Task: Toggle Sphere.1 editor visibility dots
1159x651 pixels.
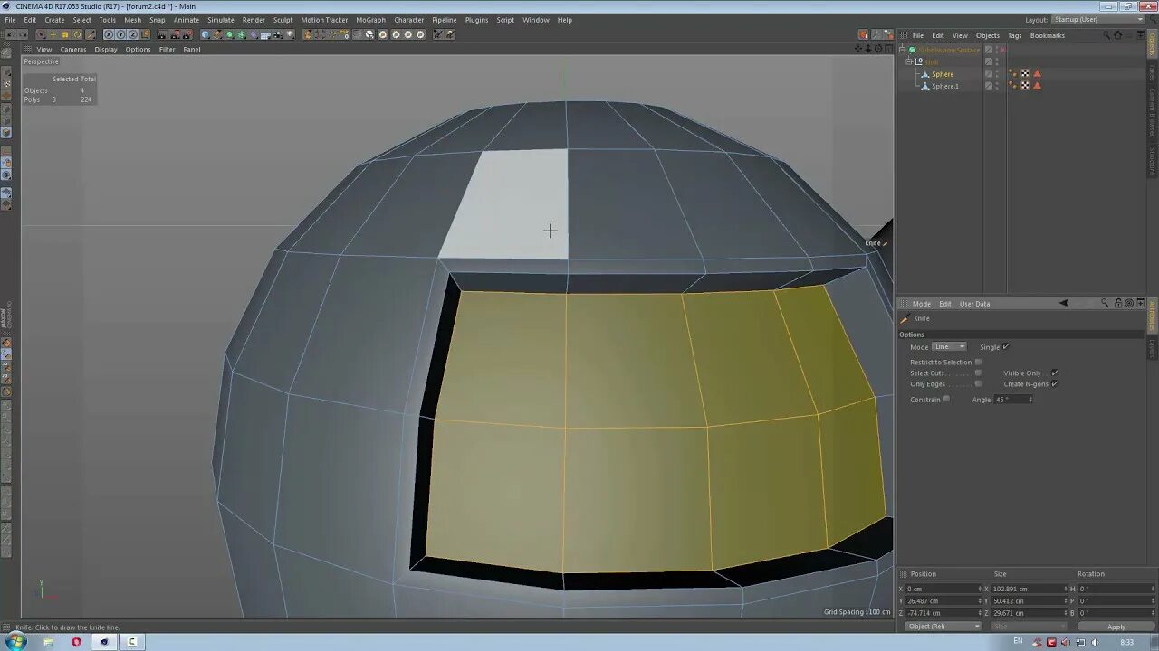Action: point(997,86)
